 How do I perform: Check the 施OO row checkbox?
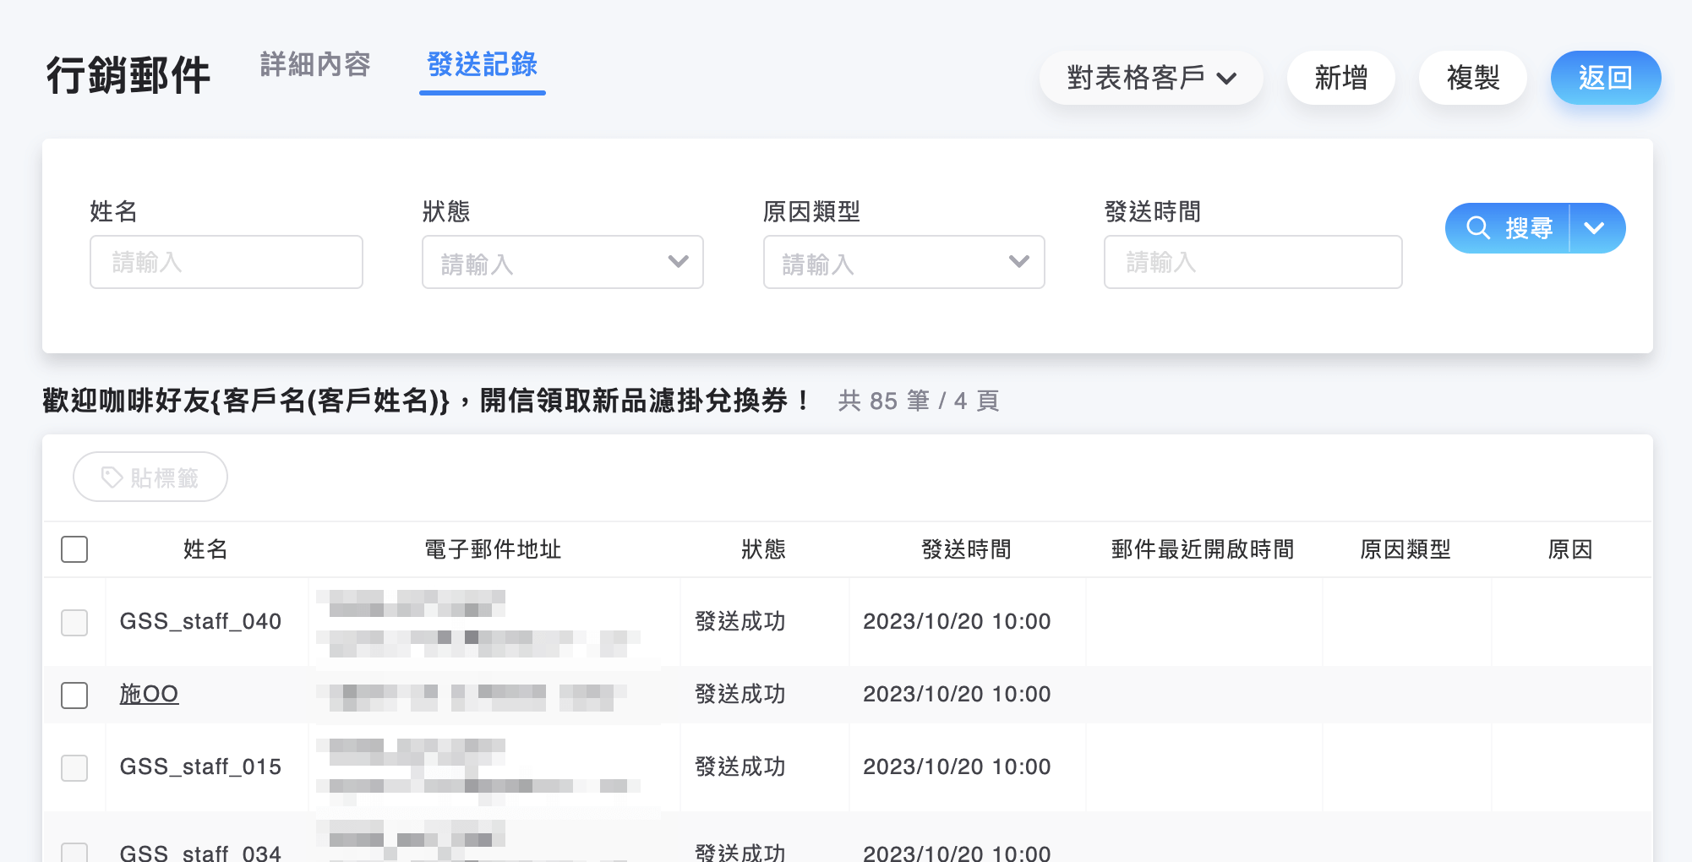point(74,696)
